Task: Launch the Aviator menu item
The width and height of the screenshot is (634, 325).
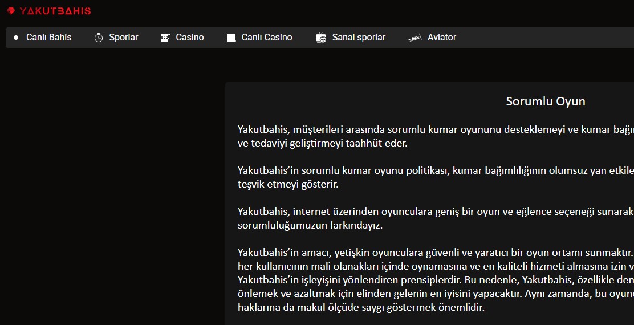Action: pyautogui.click(x=441, y=37)
